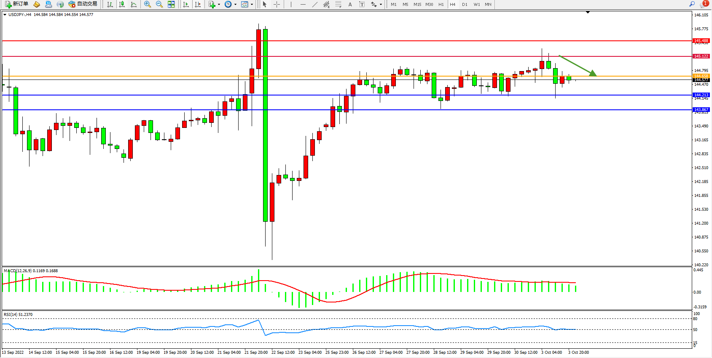Switch to the D1 timeframe

pos(465,4)
